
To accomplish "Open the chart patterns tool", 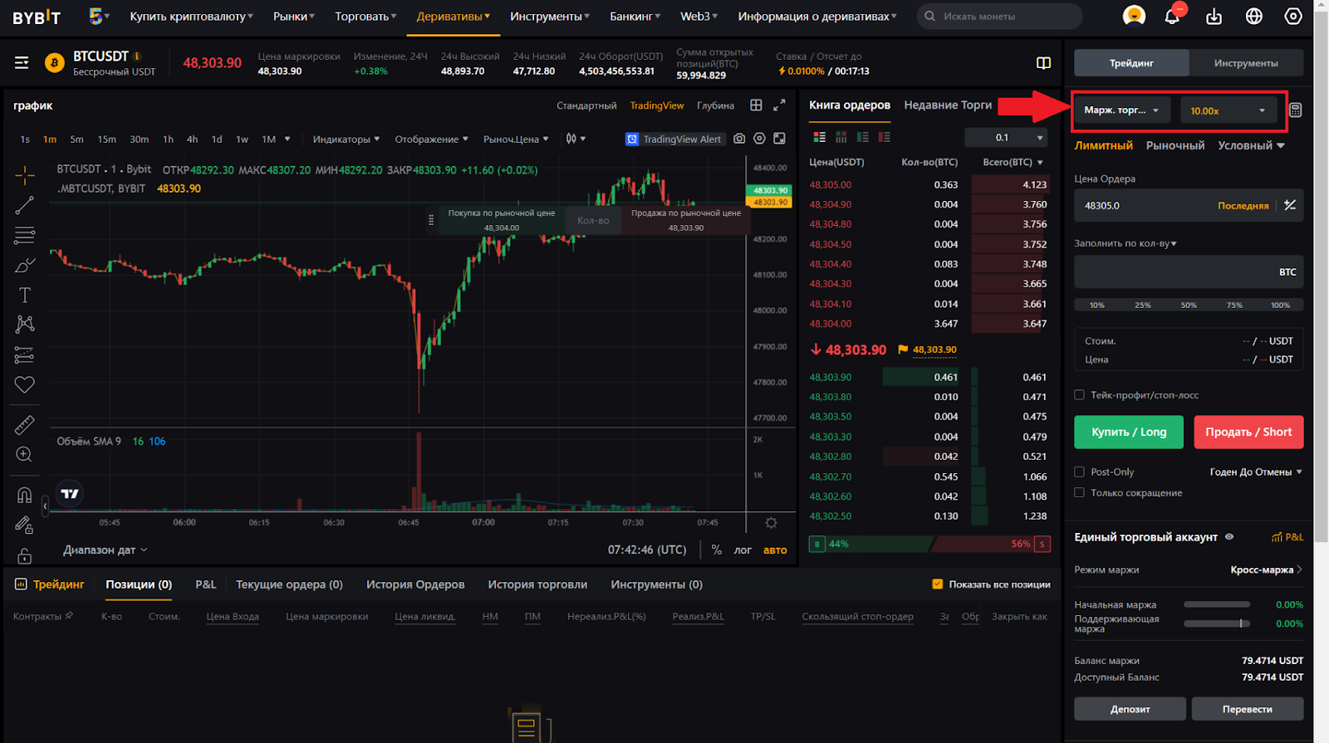I will pyautogui.click(x=24, y=325).
